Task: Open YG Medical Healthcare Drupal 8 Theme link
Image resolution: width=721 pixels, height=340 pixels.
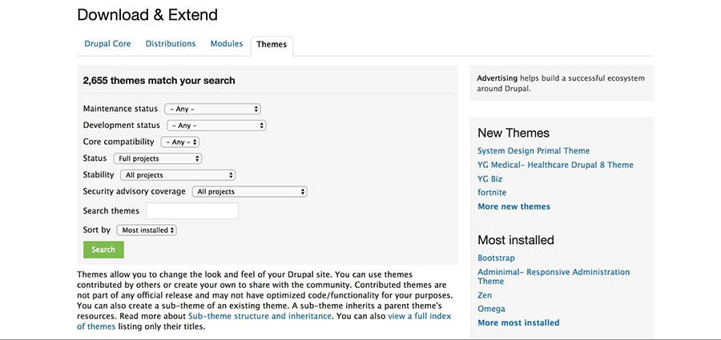Action: (555, 165)
